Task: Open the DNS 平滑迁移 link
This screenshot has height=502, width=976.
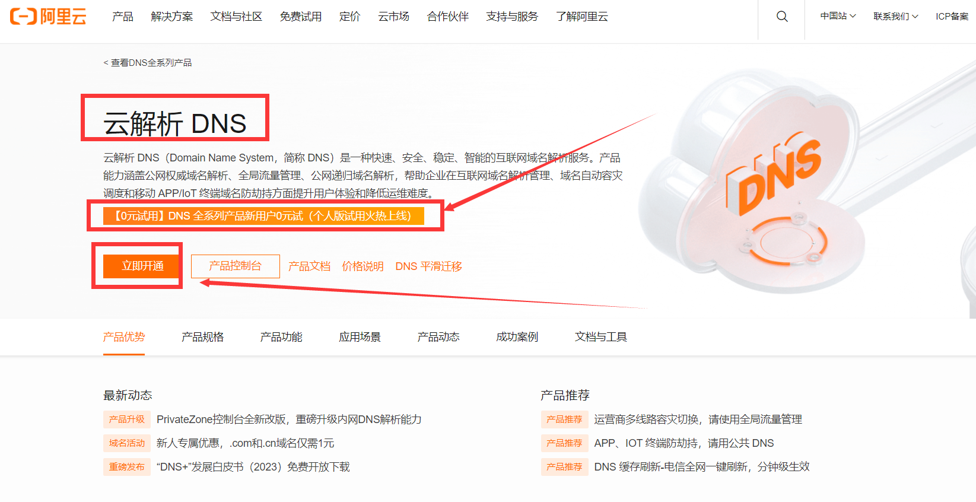Action: click(x=428, y=266)
